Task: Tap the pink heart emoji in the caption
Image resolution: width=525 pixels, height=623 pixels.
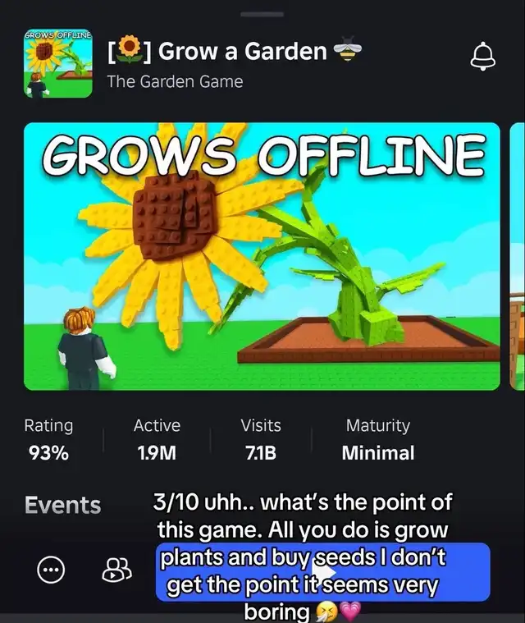Action: (350, 612)
